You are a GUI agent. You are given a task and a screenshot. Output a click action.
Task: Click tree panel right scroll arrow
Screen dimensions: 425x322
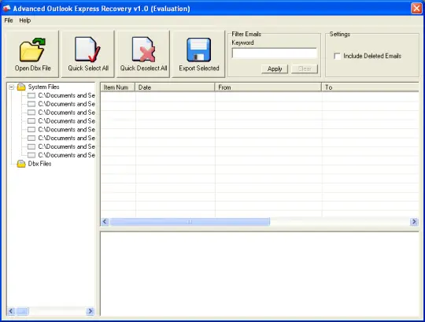91,311
